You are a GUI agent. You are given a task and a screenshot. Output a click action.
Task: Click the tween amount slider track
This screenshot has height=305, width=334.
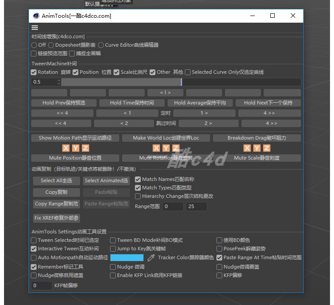(181, 82)
